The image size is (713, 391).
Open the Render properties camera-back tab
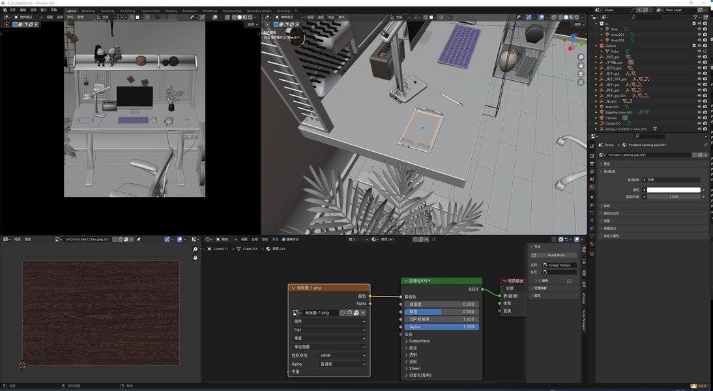(x=592, y=156)
